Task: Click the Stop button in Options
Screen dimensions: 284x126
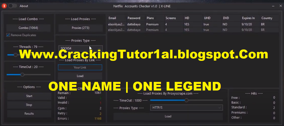Action: coord(29,105)
